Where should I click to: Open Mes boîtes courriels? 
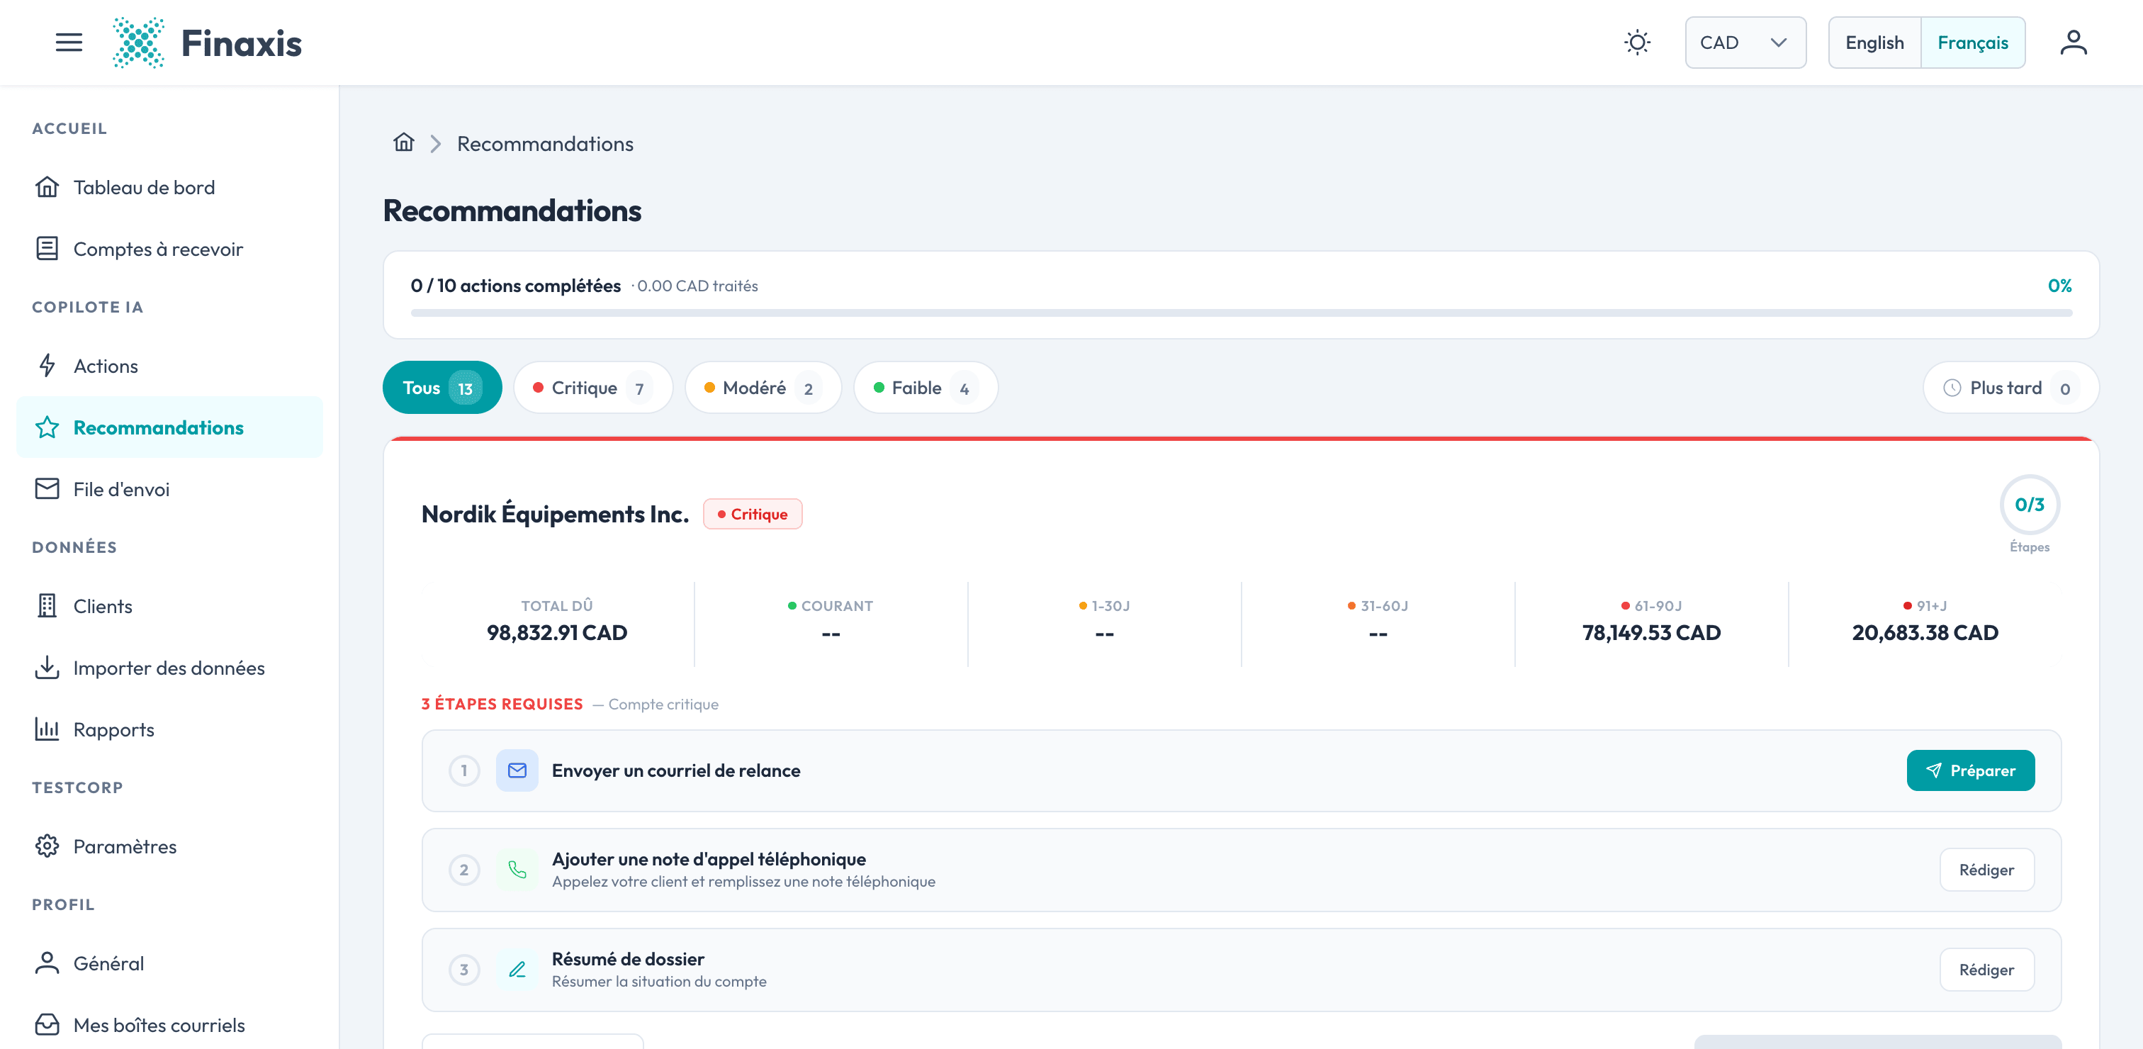pyautogui.click(x=169, y=1025)
